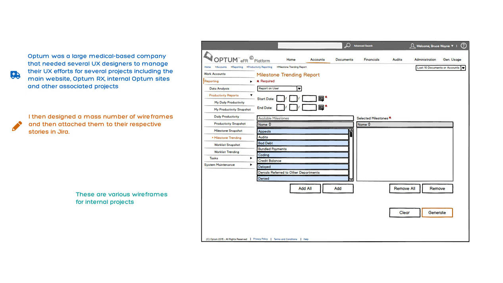Select Bad Debt in the milestones list
503x283 pixels.
tap(303, 143)
